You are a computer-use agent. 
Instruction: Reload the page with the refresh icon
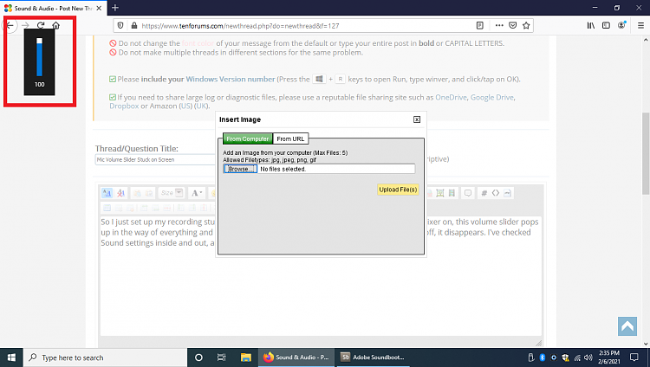point(40,25)
